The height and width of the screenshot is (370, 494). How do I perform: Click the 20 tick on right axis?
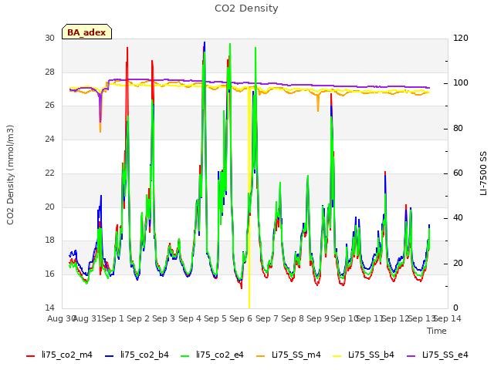458,263
